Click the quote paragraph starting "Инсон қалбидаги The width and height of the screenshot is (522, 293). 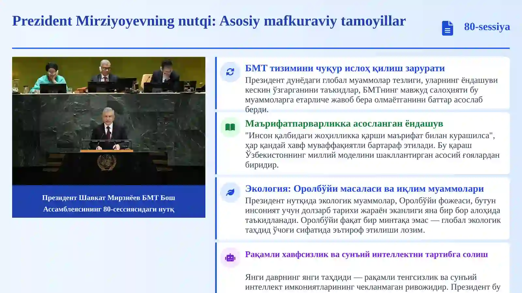(372, 150)
